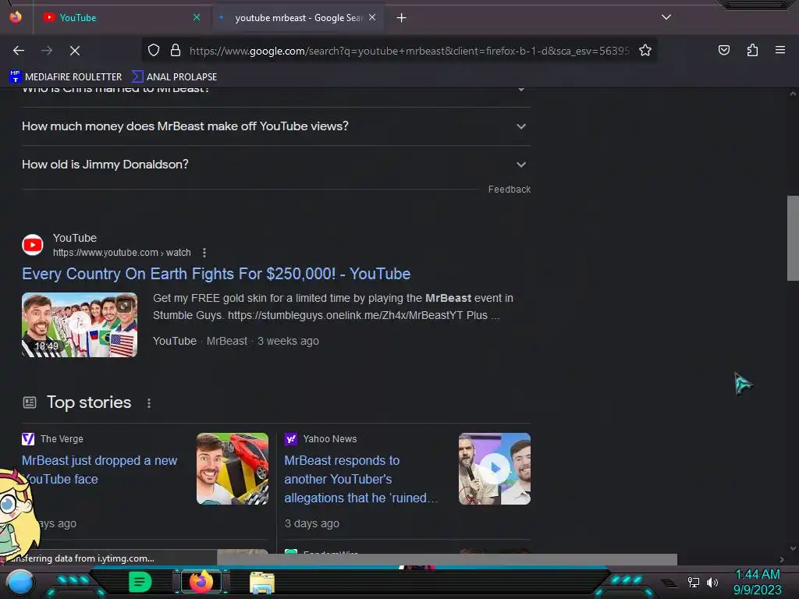Click the vertical page scrollbar thumb
This screenshot has width=799, height=599.
point(793,238)
